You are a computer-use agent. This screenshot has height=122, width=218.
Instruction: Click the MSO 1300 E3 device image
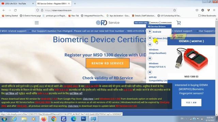click(x=191, y=60)
